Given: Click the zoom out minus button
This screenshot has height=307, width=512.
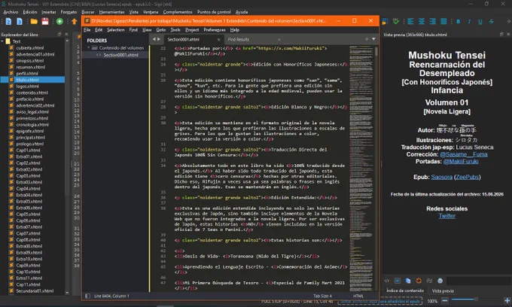Looking at the screenshot, I should pos(445,300).
